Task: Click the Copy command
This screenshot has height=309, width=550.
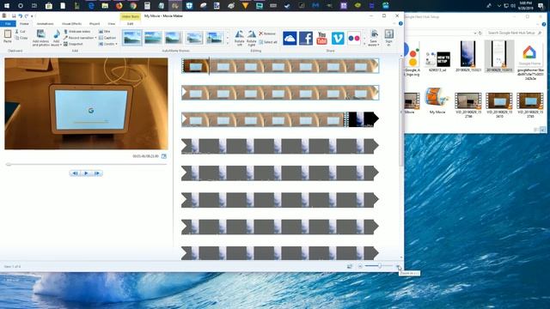Action: [21, 38]
